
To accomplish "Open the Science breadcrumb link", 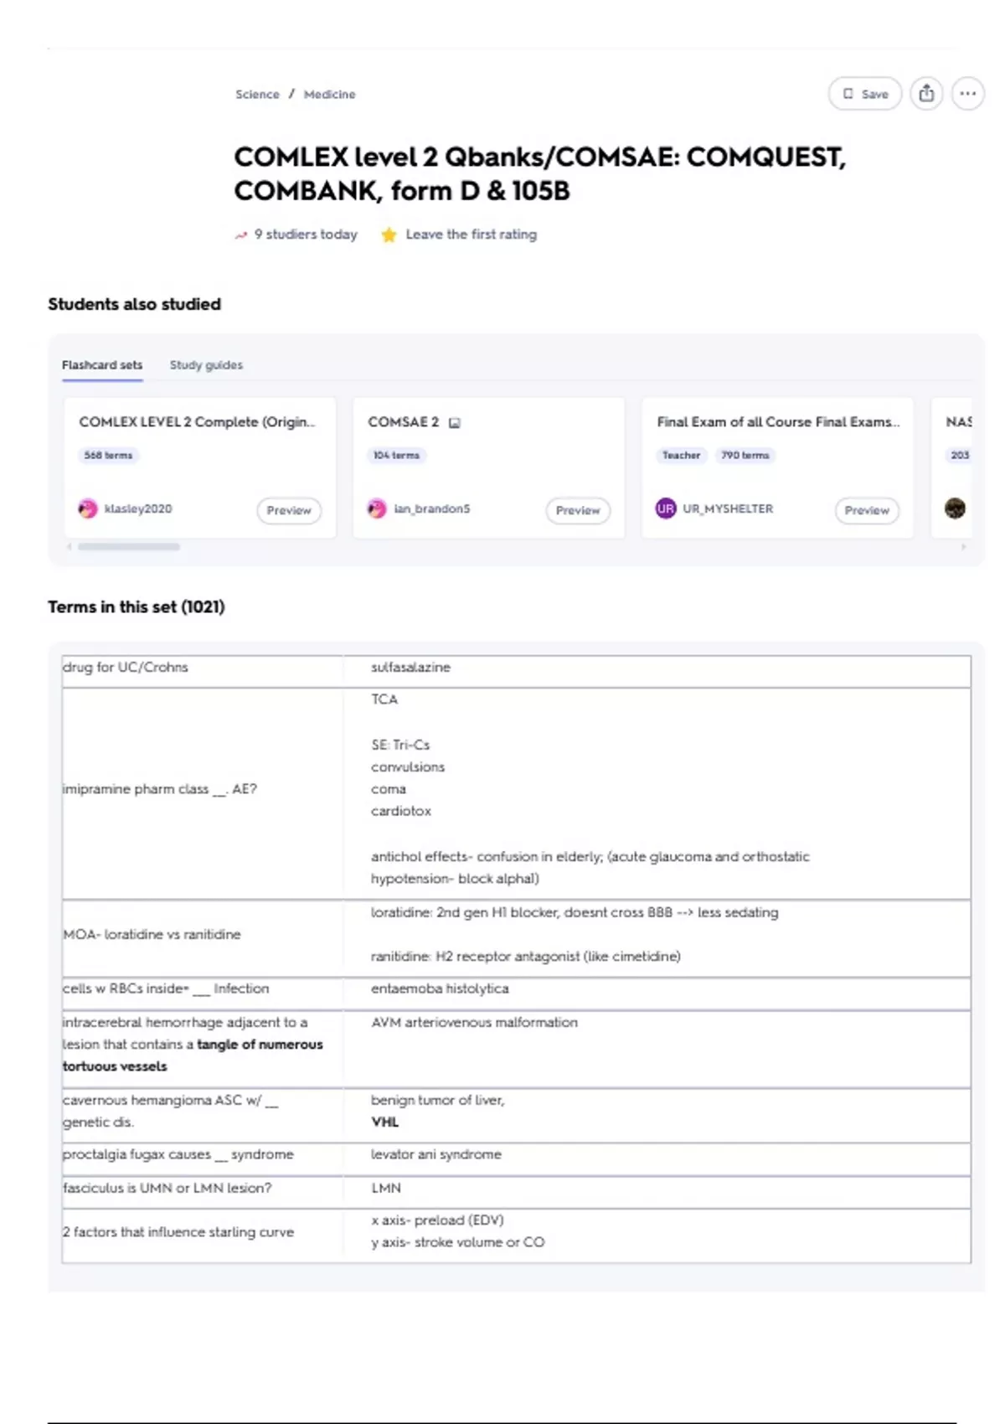I will click(x=257, y=95).
